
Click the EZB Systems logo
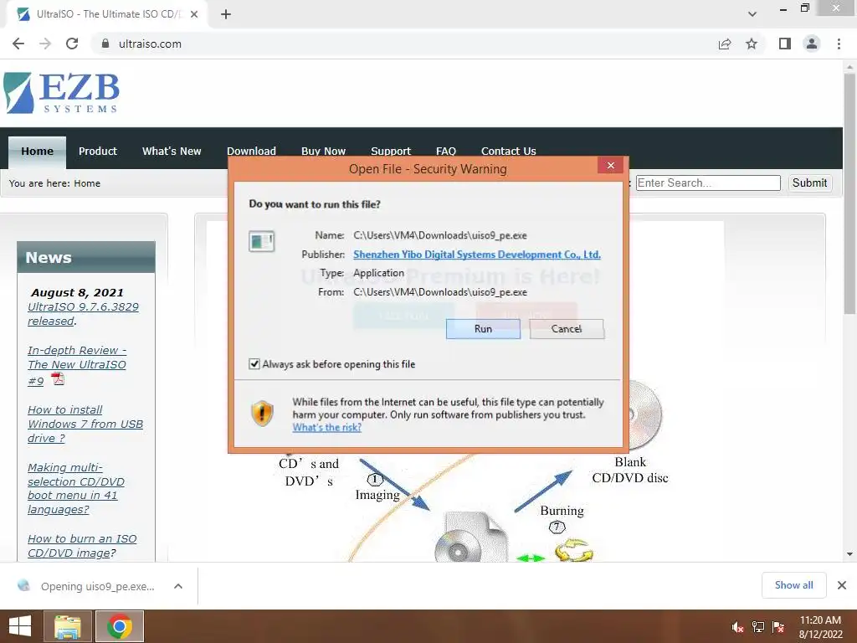[61, 93]
